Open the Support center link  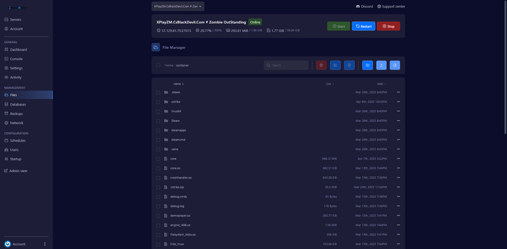(391, 6)
